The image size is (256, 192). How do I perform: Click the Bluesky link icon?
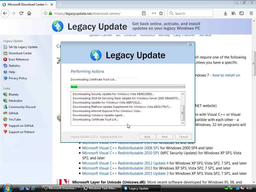point(5,94)
